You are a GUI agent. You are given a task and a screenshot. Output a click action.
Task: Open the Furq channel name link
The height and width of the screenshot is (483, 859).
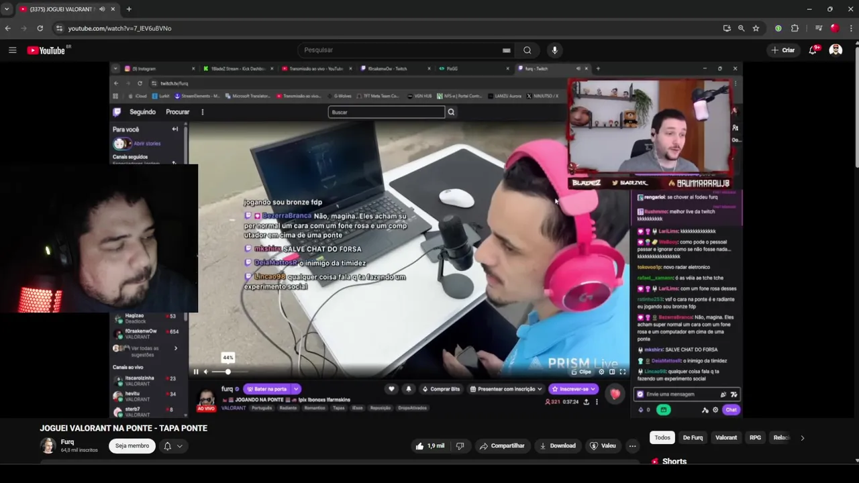point(67,442)
